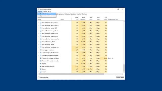
Task: Switch to the Serviços tab
Action: (84, 14)
